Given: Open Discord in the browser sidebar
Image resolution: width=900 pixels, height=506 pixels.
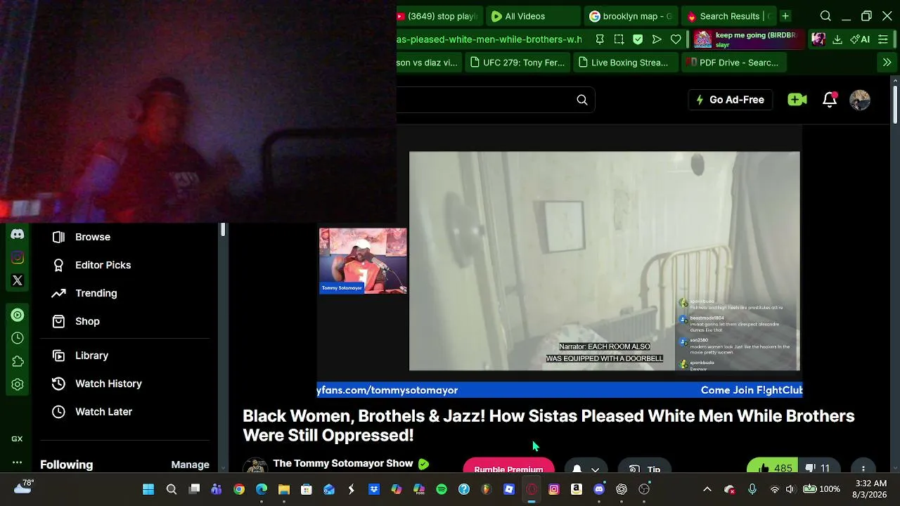Looking at the screenshot, I should click(18, 234).
